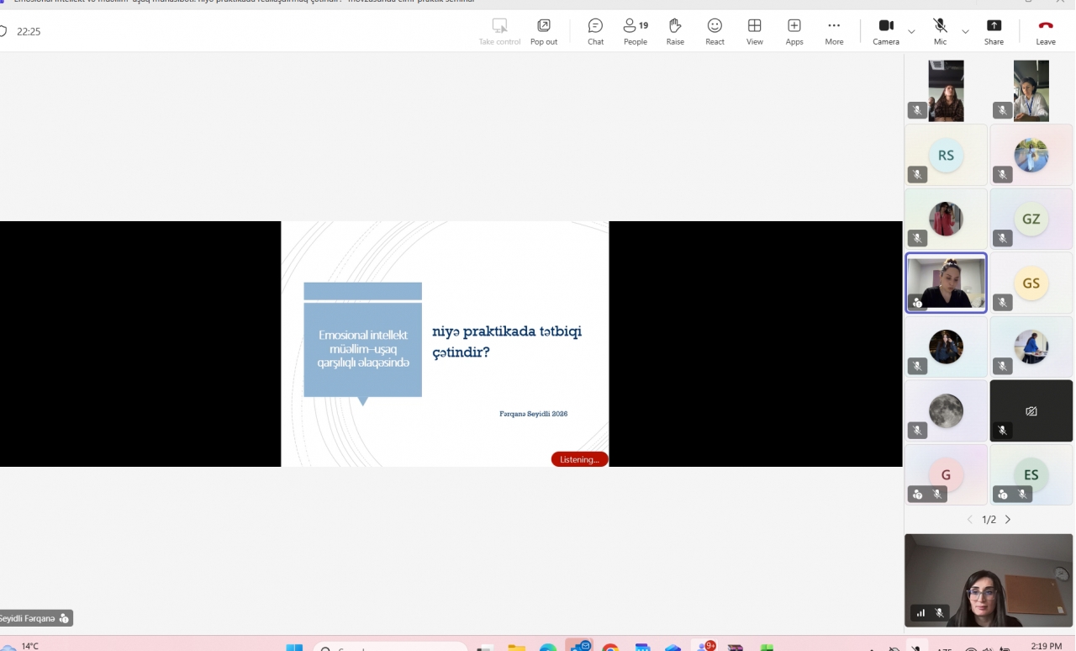Unmute the Mic
The width and height of the screenshot is (1076, 651).
940,31
